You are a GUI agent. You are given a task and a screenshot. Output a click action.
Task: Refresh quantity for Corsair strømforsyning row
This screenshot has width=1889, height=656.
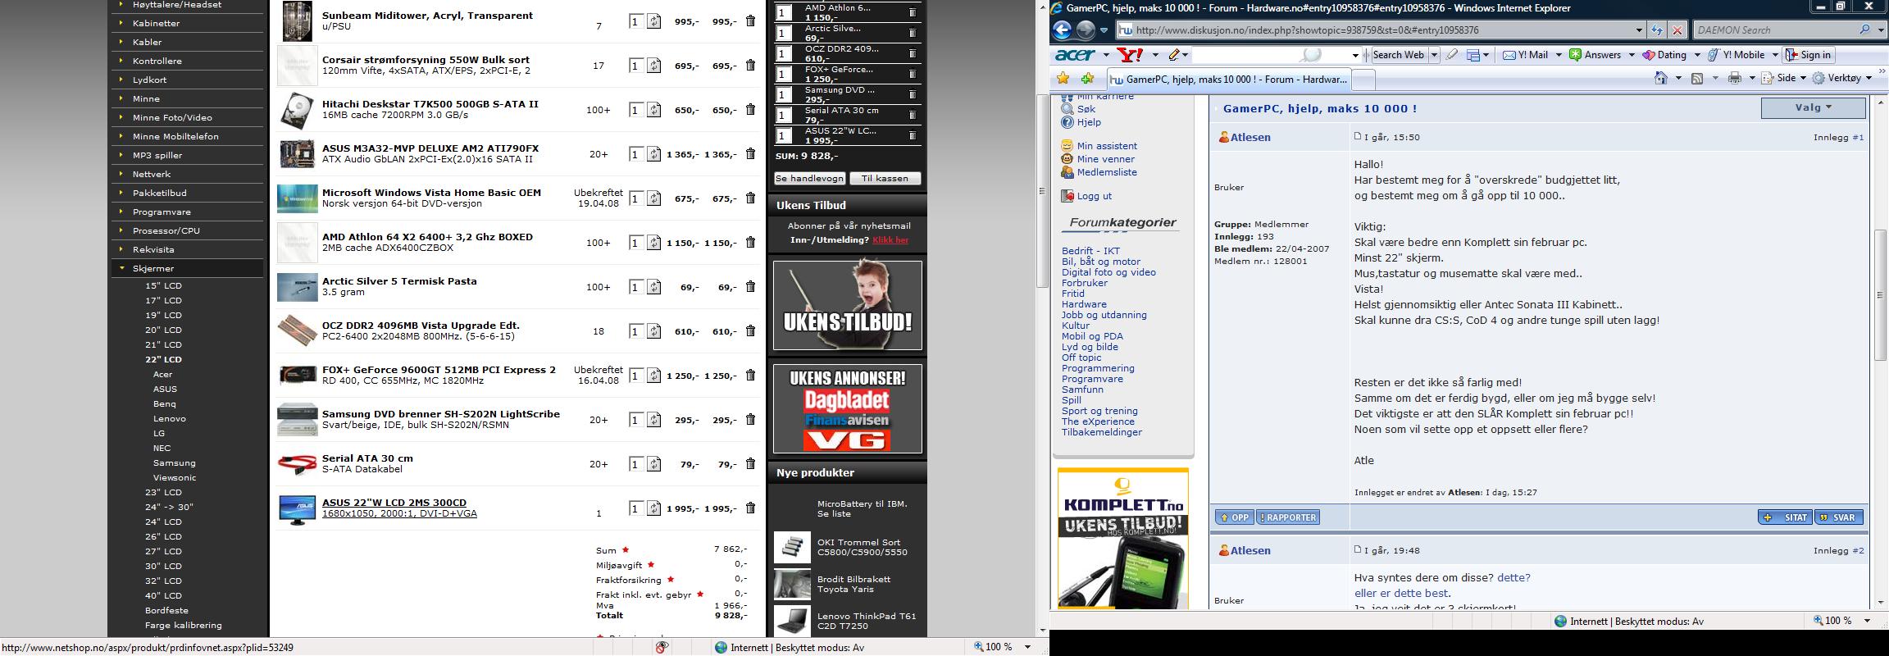(654, 66)
